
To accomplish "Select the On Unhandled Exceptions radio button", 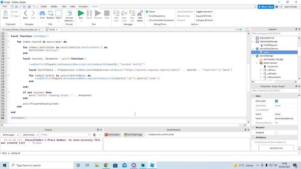I will pos(147,20).
